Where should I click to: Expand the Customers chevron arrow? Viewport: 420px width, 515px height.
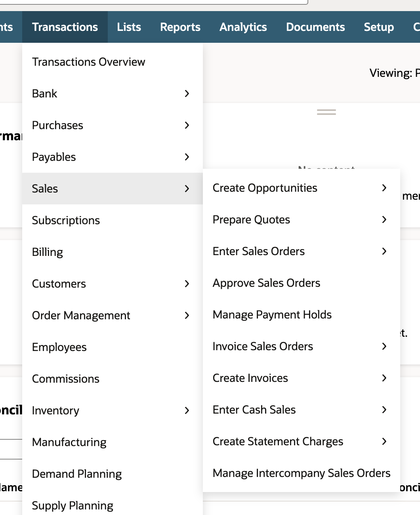(x=187, y=284)
